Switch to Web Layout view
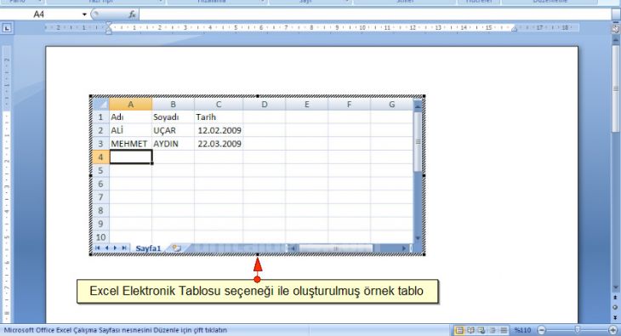This screenshot has width=621, height=336. tap(481, 330)
